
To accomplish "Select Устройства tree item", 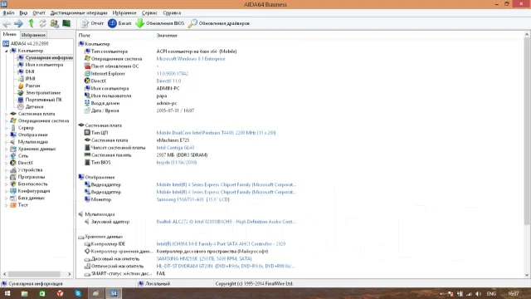I will [26, 169].
